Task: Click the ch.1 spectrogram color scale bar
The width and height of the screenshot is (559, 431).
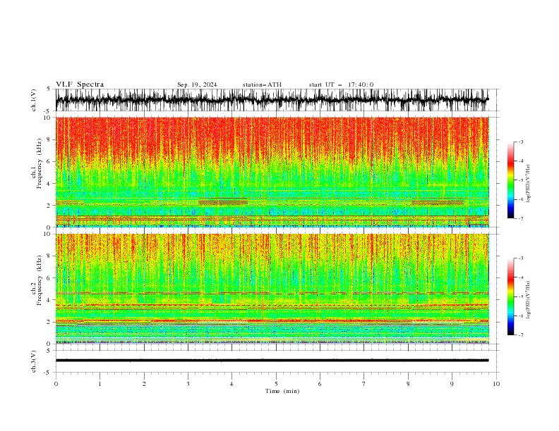Action: point(510,180)
